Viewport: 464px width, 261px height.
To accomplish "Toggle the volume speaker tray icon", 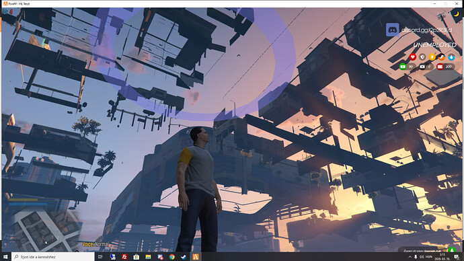I will coord(422,257).
